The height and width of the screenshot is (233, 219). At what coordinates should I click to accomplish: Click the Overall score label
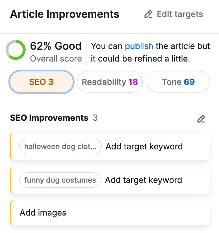[x=56, y=59]
